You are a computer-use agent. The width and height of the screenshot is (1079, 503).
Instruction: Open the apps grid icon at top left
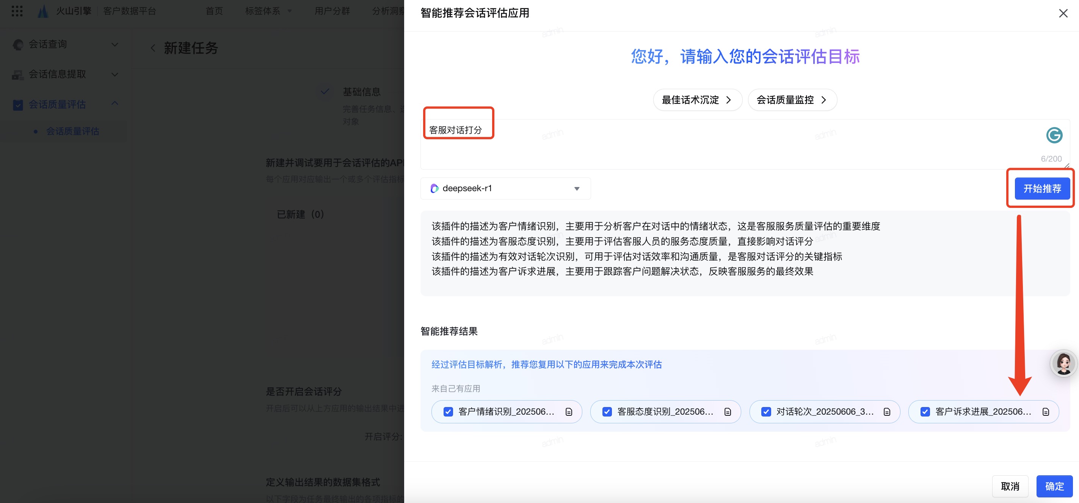pos(17,11)
